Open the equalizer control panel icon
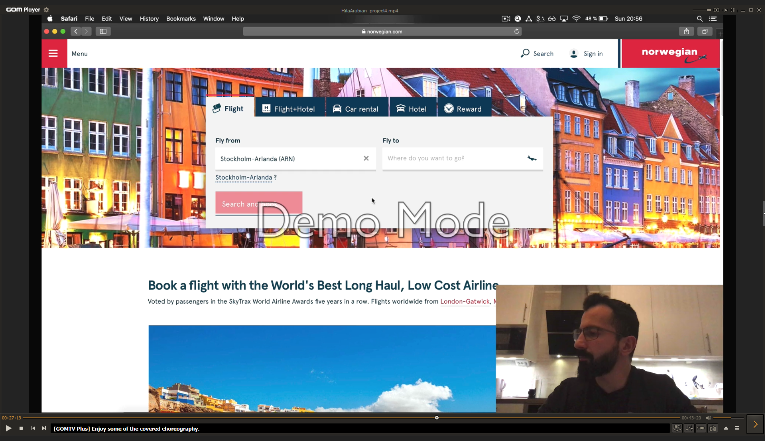The height and width of the screenshot is (441, 766). (x=689, y=428)
